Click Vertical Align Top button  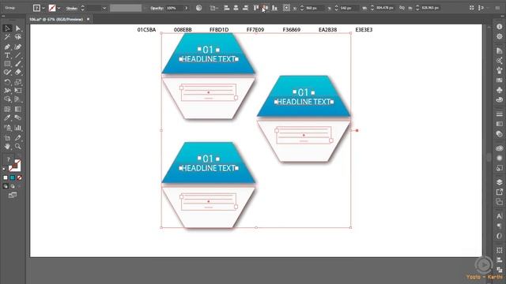tap(256, 8)
